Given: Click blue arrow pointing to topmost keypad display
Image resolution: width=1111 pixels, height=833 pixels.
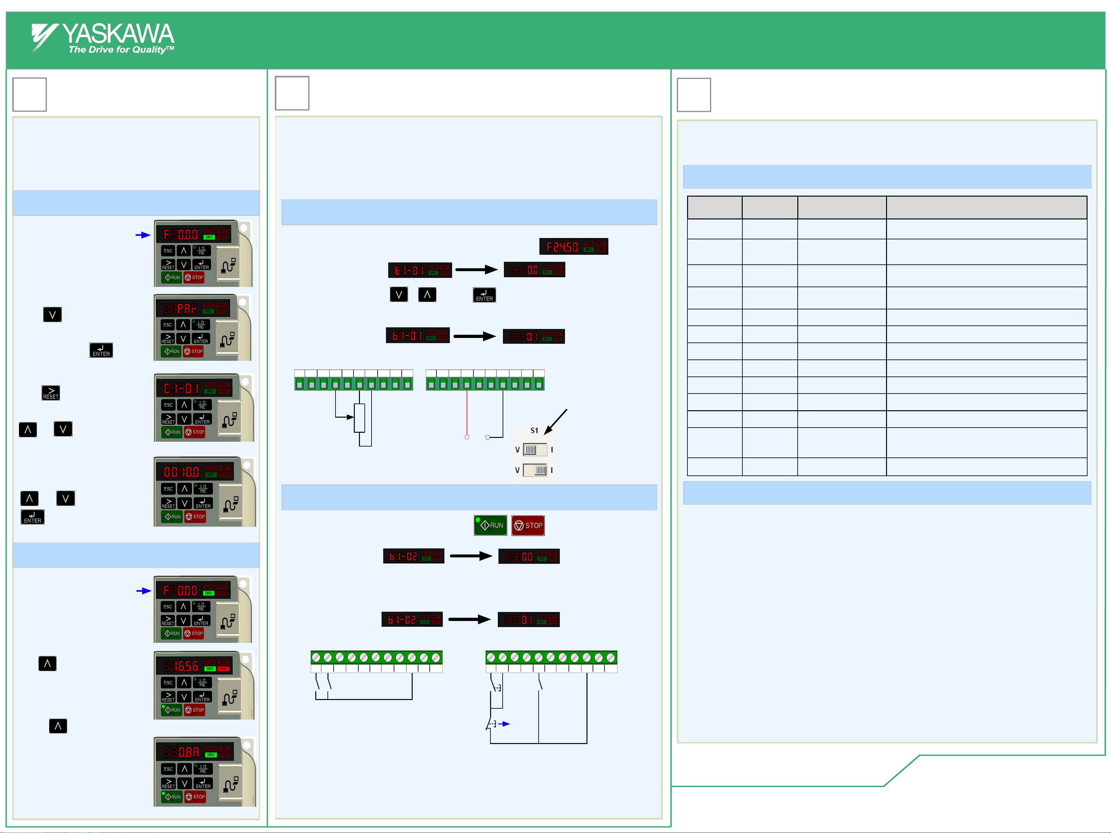Looking at the screenshot, I should 143,235.
